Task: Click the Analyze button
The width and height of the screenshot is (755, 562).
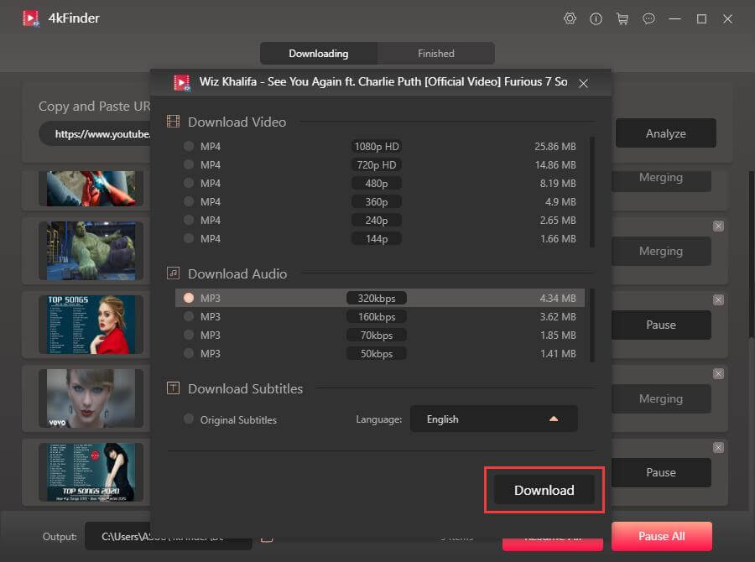Action: coord(665,133)
